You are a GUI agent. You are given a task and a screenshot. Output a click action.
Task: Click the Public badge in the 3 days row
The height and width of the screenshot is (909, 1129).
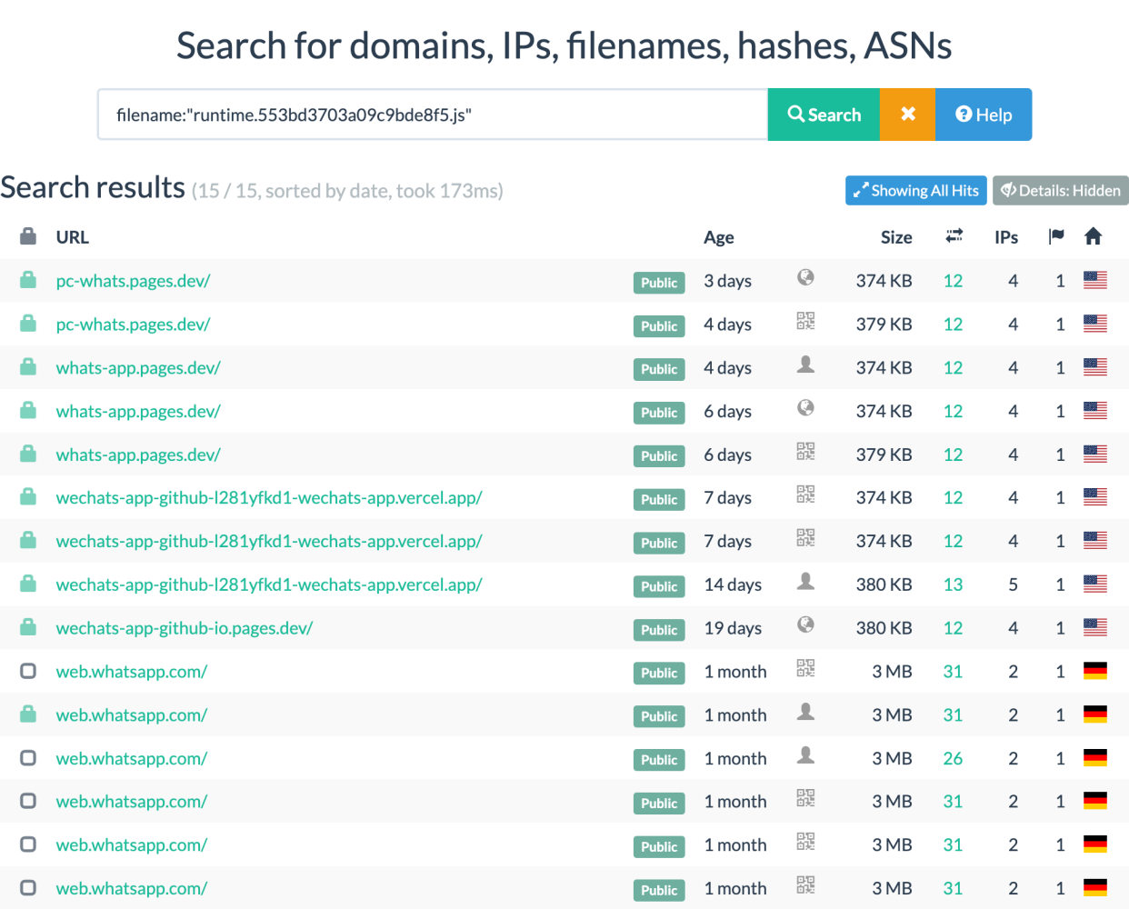click(659, 283)
